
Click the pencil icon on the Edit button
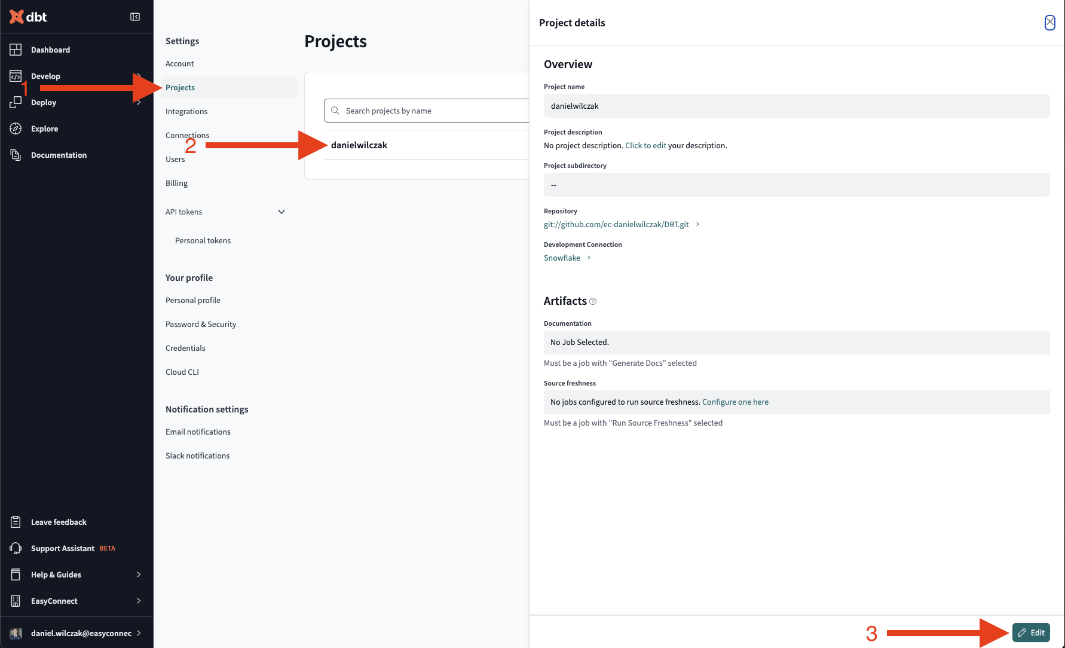click(1022, 632)
